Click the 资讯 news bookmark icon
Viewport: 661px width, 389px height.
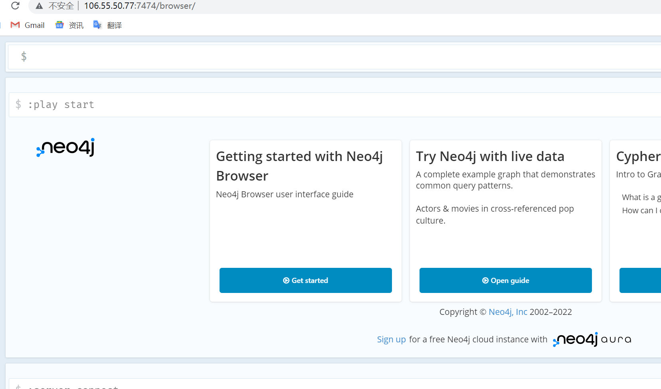pyautogui.click(x=59, y=25)
